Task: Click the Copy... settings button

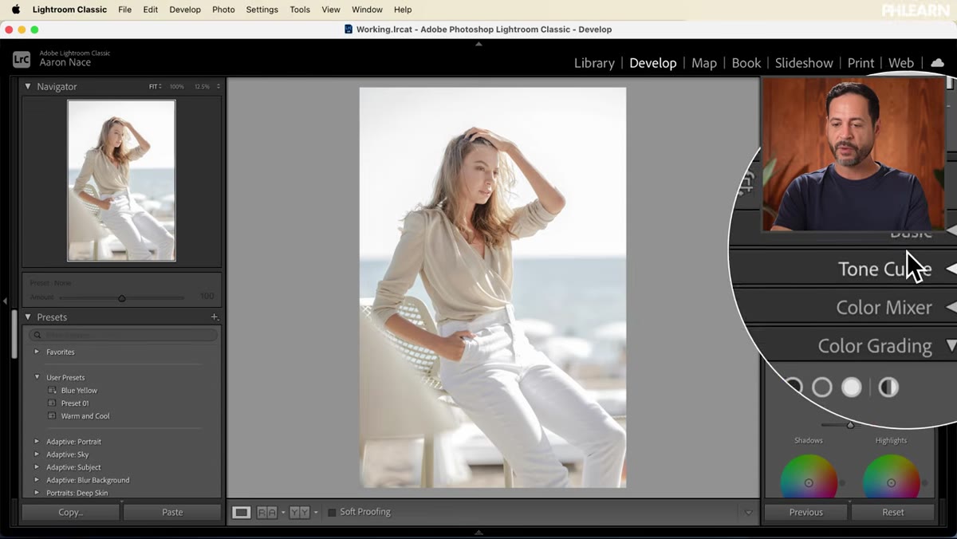Action: [x=70, y=512]
